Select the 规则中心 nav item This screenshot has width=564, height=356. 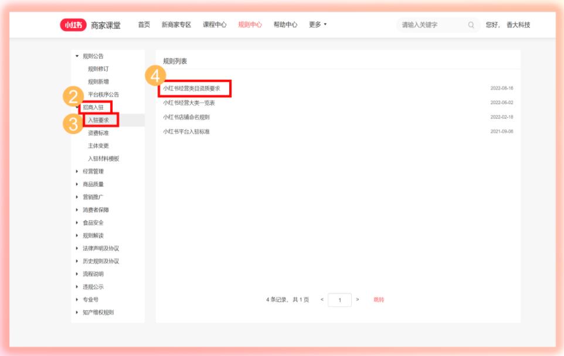[250, 25]
